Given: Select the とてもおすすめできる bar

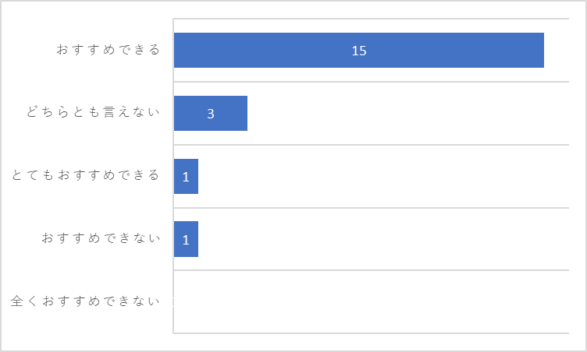Looking at the screenshot, I should (186, 176).
